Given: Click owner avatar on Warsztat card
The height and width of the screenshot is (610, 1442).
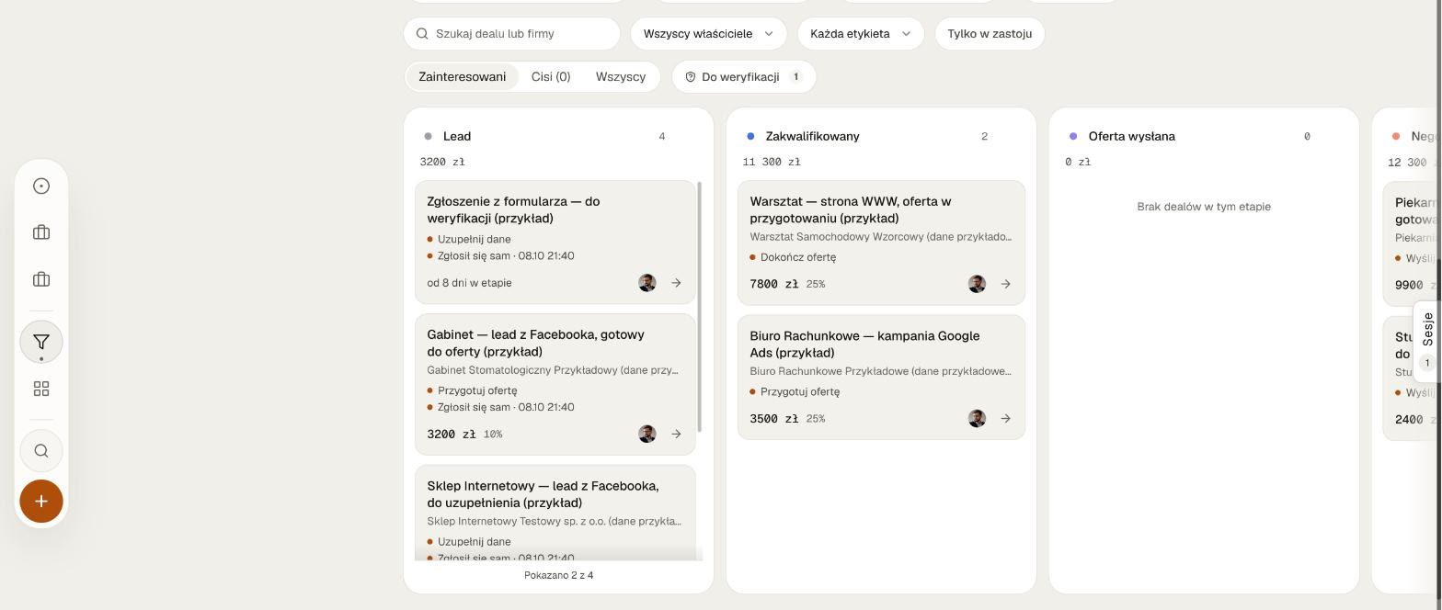Looking at the screenshot, I should tap(977, 284).
